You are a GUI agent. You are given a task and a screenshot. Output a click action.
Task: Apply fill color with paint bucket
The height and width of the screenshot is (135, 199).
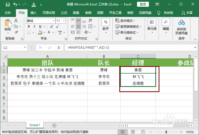40,32
